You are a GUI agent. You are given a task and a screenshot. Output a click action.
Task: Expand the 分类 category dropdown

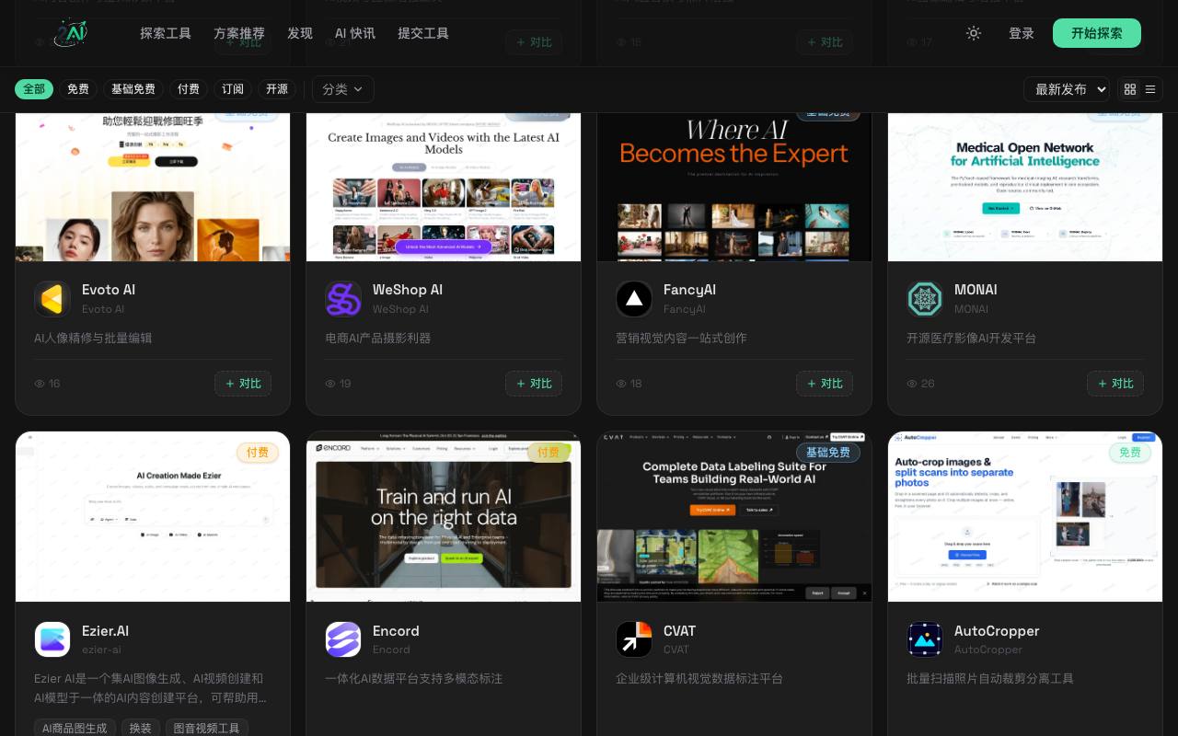point(343,89)
